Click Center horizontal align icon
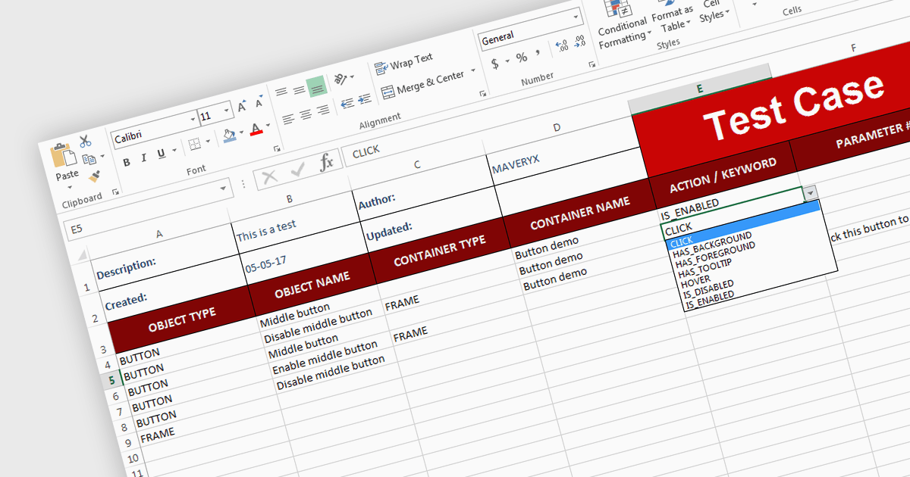 [305, 115]
